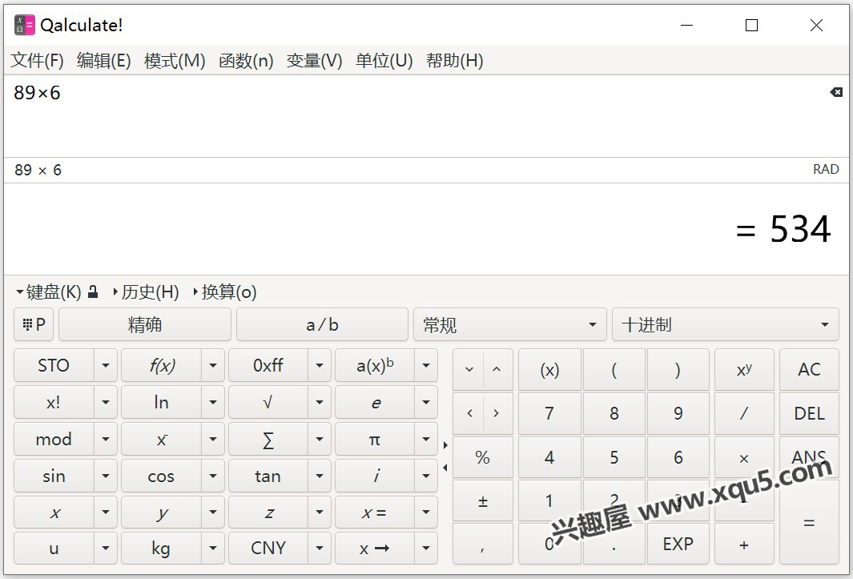The image size is (853, 579).
Task: Open the 模式(M) menu
Action: coord(175,60)
